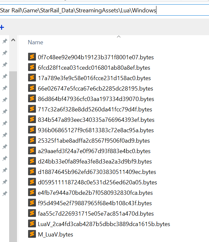Click Sublime icon of 6fcd28f1cea031cedc016801ab80a8ef.bytes
Image resolution: width=209 pixels, height=242 pixels.
pyautogui.click(x=32, y=67)
